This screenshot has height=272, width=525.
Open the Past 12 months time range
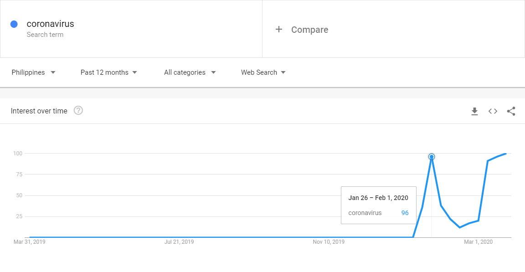click(x=108, y=72)
